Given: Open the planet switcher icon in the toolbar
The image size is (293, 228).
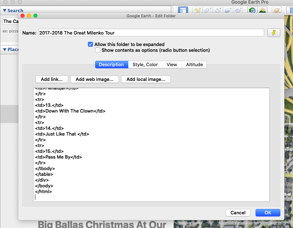Looking at the screenshot, I should (x=277, y=10).
